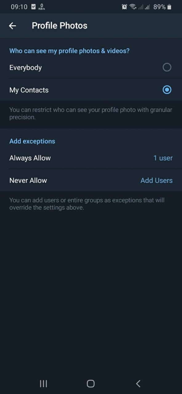
Task: Select the Everybody radio button
Action: (167, 67)
